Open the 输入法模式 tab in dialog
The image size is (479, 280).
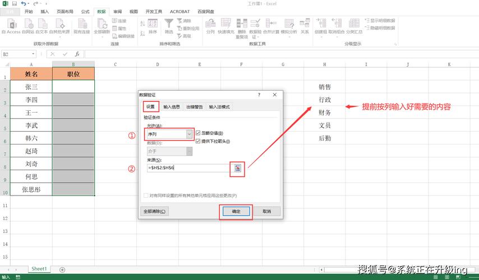pyautogui.click(x=219, y=107)
